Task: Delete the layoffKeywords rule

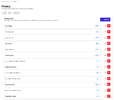Action: [109, 85]
